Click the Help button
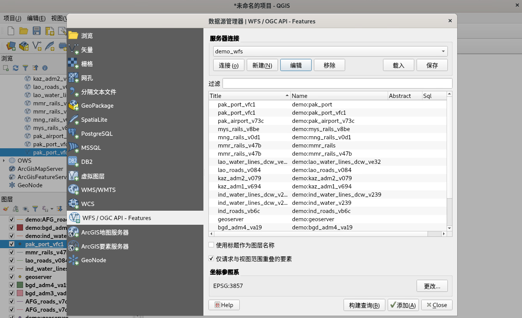The width and height of the screenshot is (522, 318). 224,305
